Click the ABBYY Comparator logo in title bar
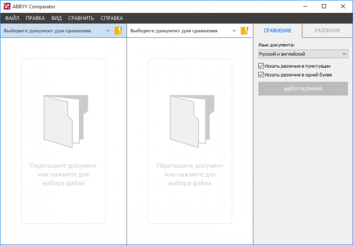Image resolution: width=353 pixels, height=245 pixels. [6, 6]
